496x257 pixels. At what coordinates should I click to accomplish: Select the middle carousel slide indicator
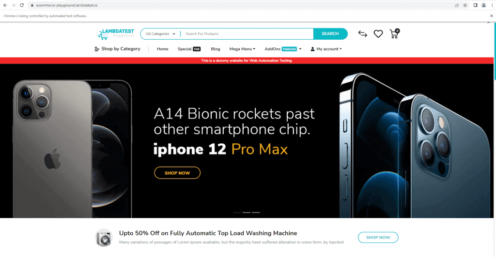tap(247, 212)
